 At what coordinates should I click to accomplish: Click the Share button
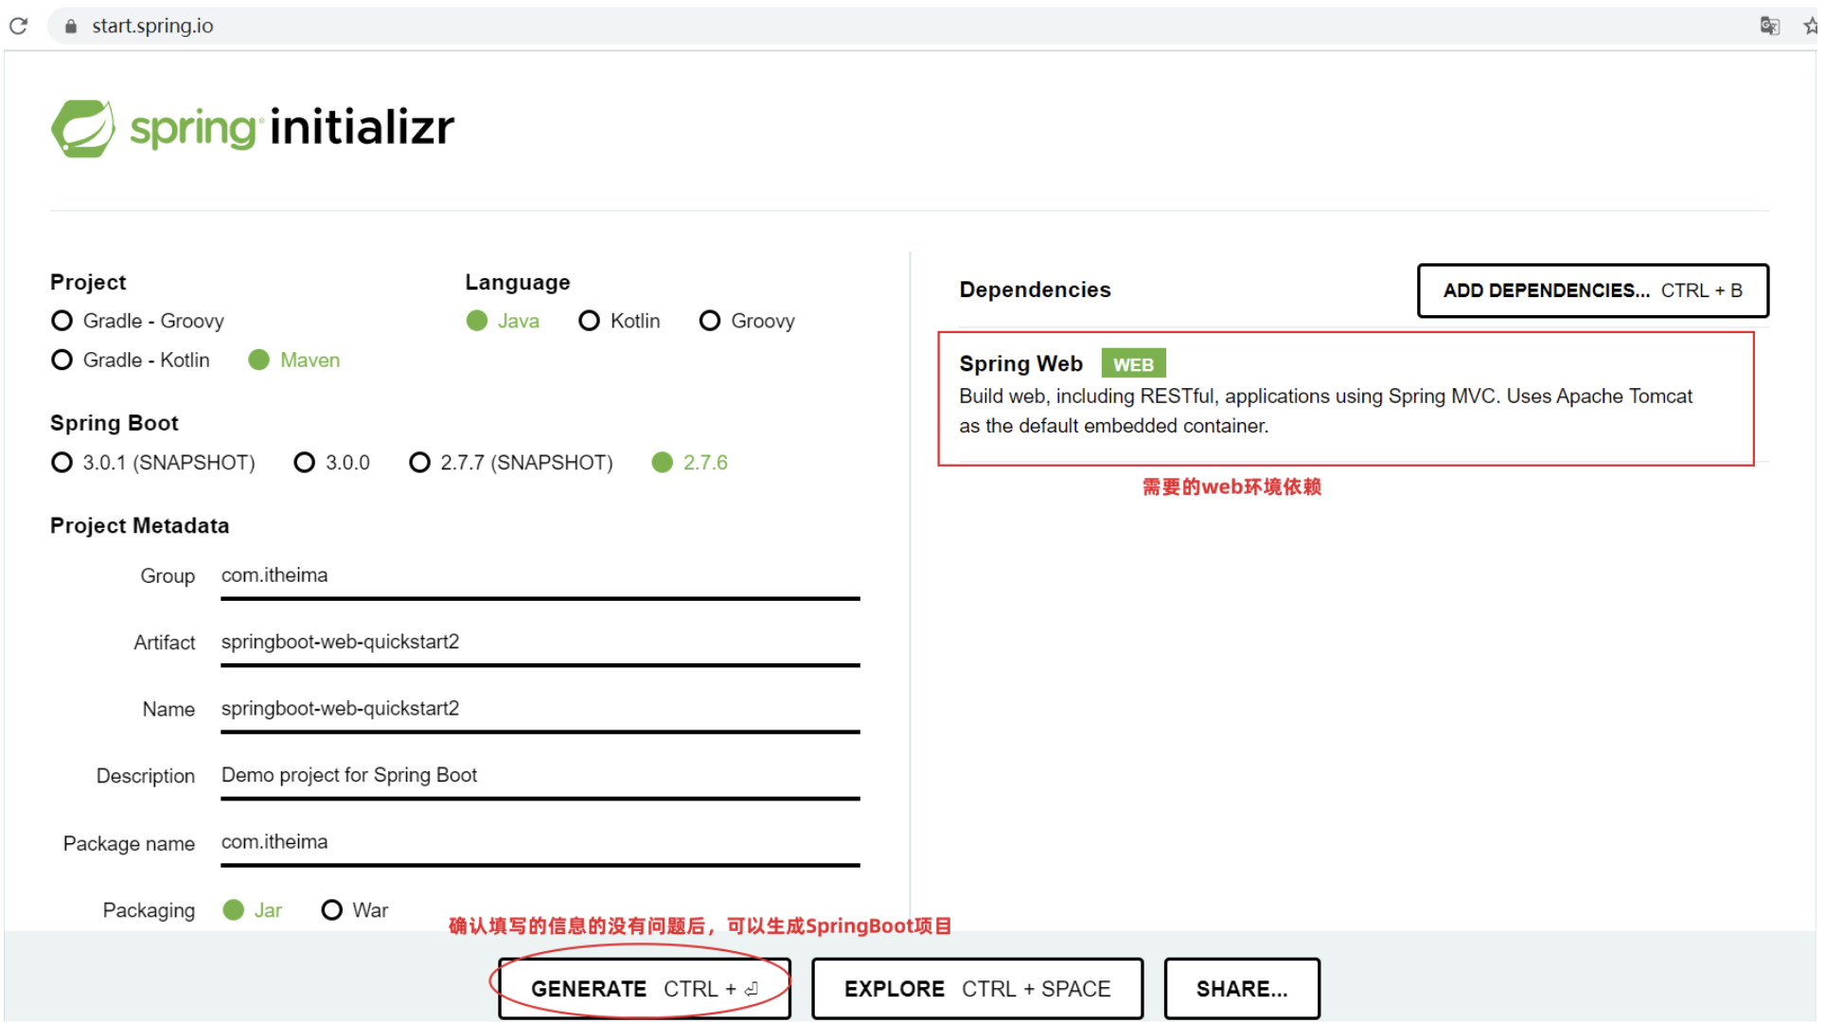pyautogui.click(x=1241, y=989)
